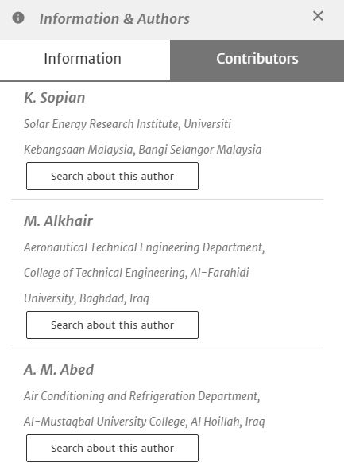Search about author K. Sopian
The width and height of the screenshot is (344, 463).
tap(112, 176)
